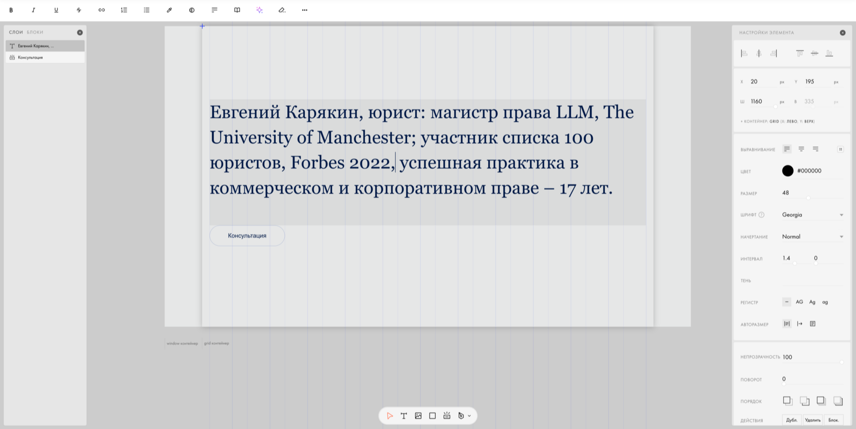Set text case to capitalized Ag
The height and width of the screenshot is (429, 856).
pyautogui.click(x=812, y=302)
